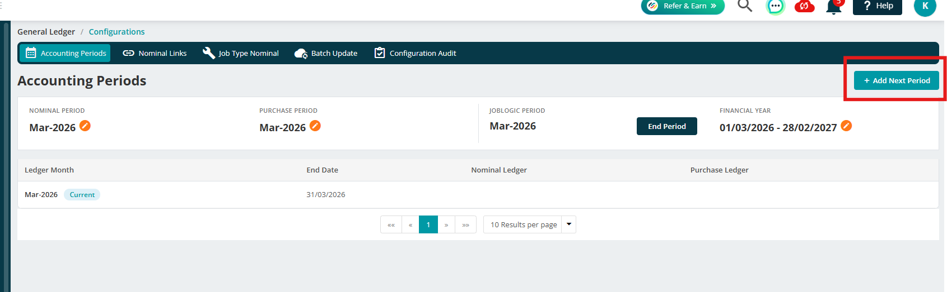Open the General Ledger breadcrumb link
947x292 pixels.
pyautogui.click(x=46, y=32)
